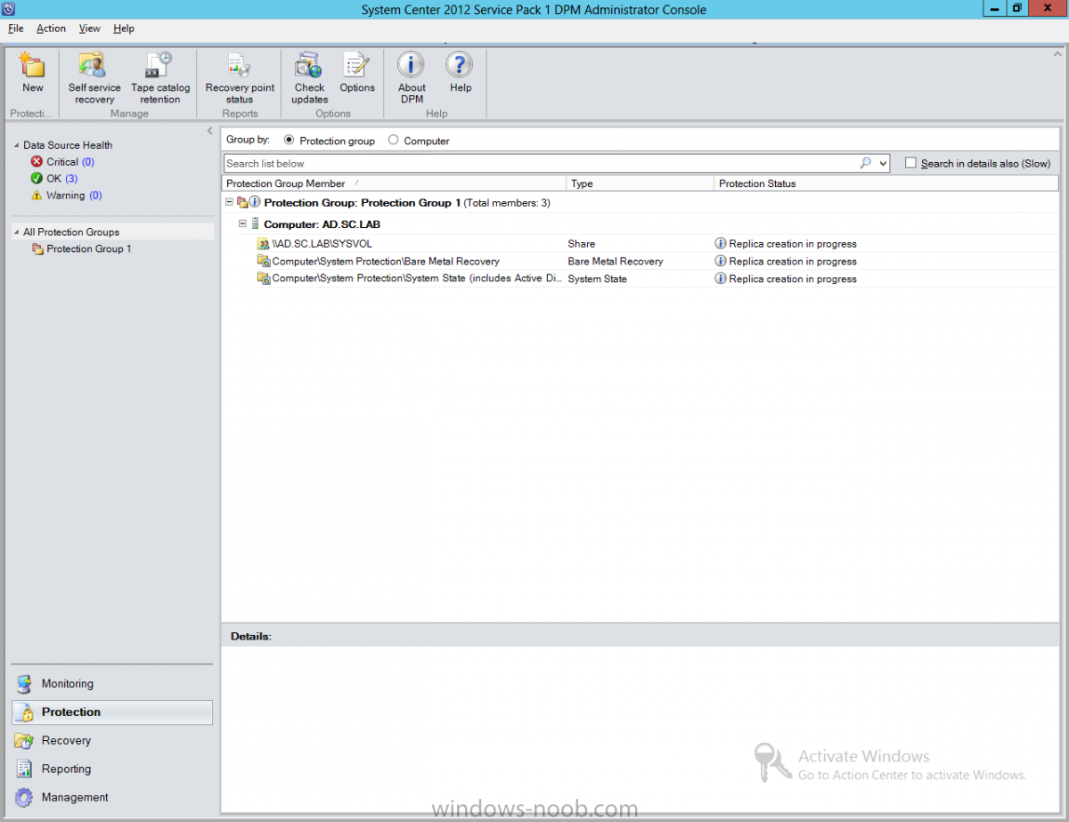Collapse the left navigation pane arrow
Image resolution: width=1069 pixels, height=822 pixels.
pos(210,132)
